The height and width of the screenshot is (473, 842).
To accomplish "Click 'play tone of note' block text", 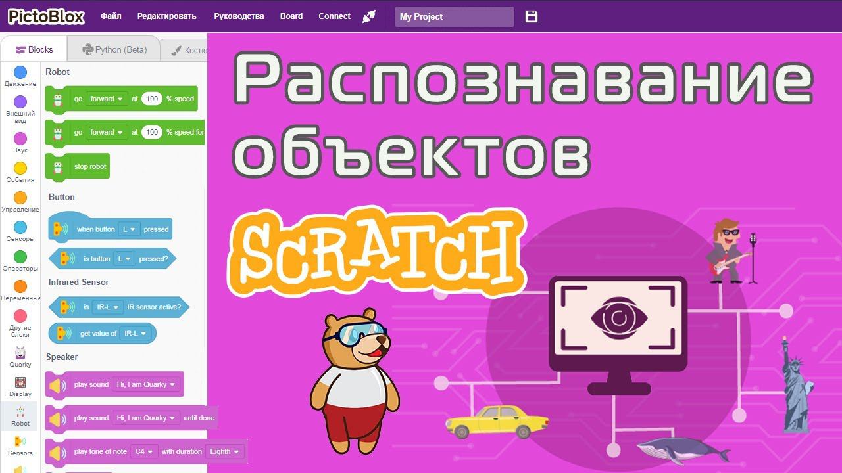I will [101, 451].
